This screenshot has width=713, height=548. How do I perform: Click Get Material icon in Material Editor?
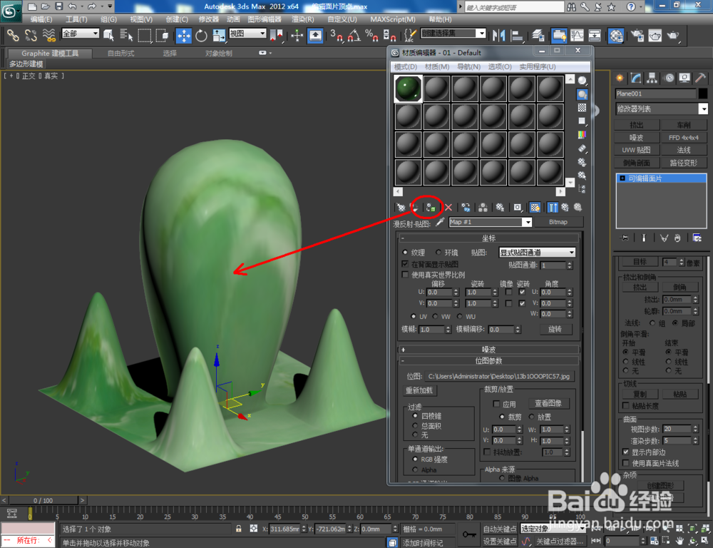pyautogui.click(x=401, y=208)
